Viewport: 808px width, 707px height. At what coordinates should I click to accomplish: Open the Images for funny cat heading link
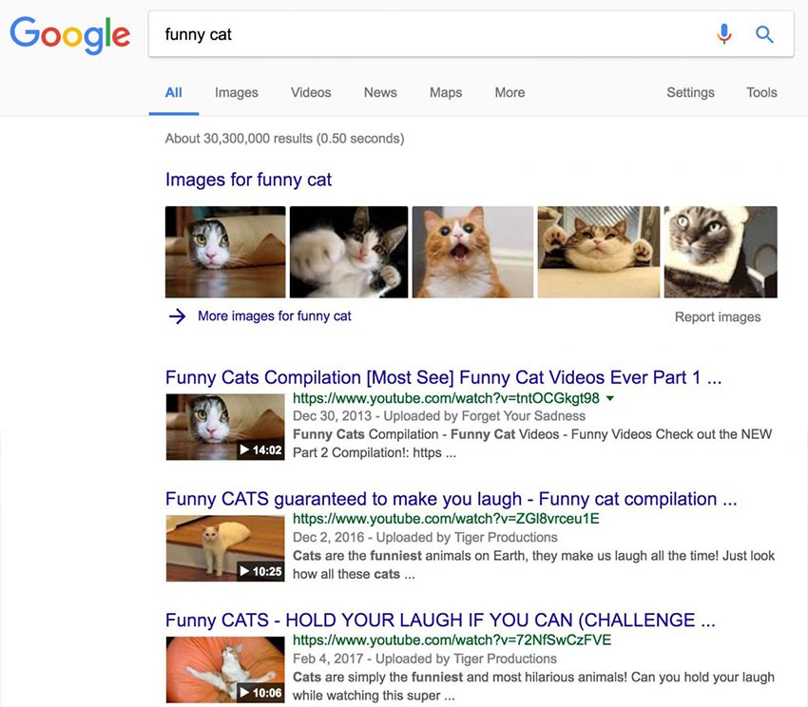tap(248, 180)
